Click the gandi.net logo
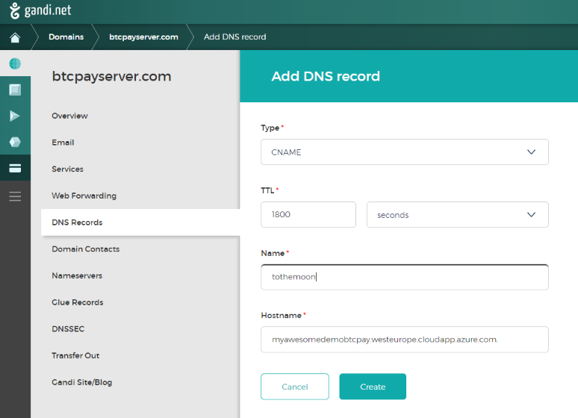 [40, 12]
